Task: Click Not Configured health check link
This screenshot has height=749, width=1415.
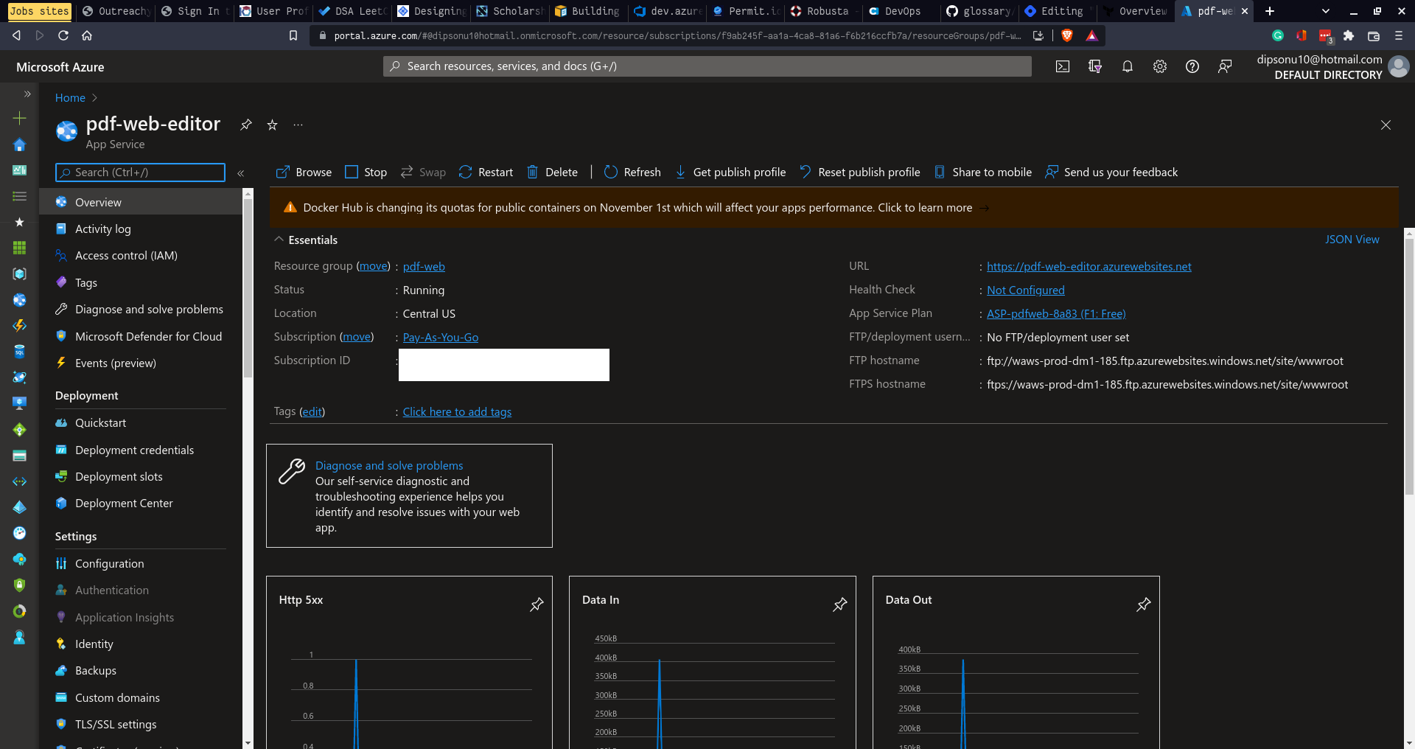Action: [1025, 290]
